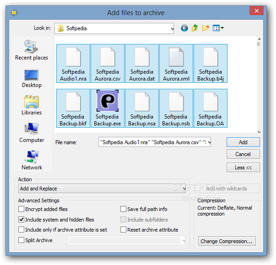Click the file list scroll up arrow

coord(259,39)
